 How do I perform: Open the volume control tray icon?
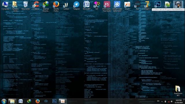[172, 101]
